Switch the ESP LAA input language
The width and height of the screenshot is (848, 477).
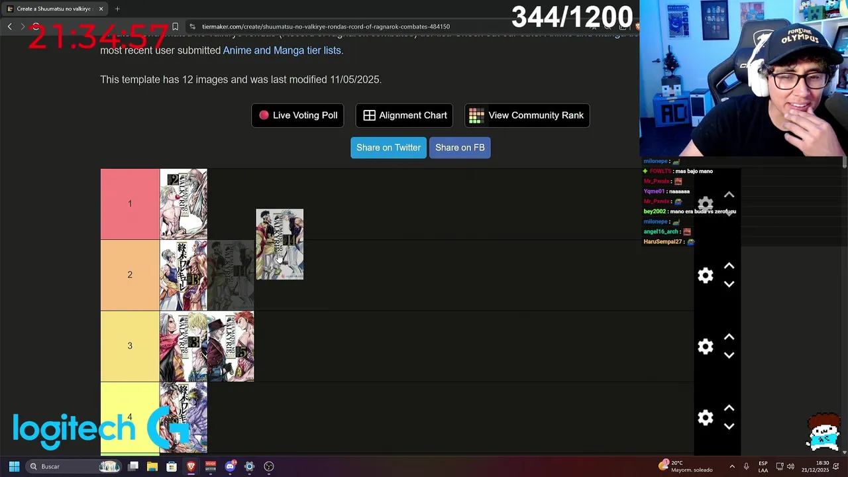point(763,466)
